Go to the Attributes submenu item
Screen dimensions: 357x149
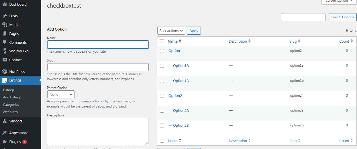click(x=10, y=112)
